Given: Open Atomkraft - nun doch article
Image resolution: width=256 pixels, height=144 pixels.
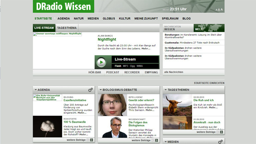Looking at the screenshot, I should [x=207, y=122].
